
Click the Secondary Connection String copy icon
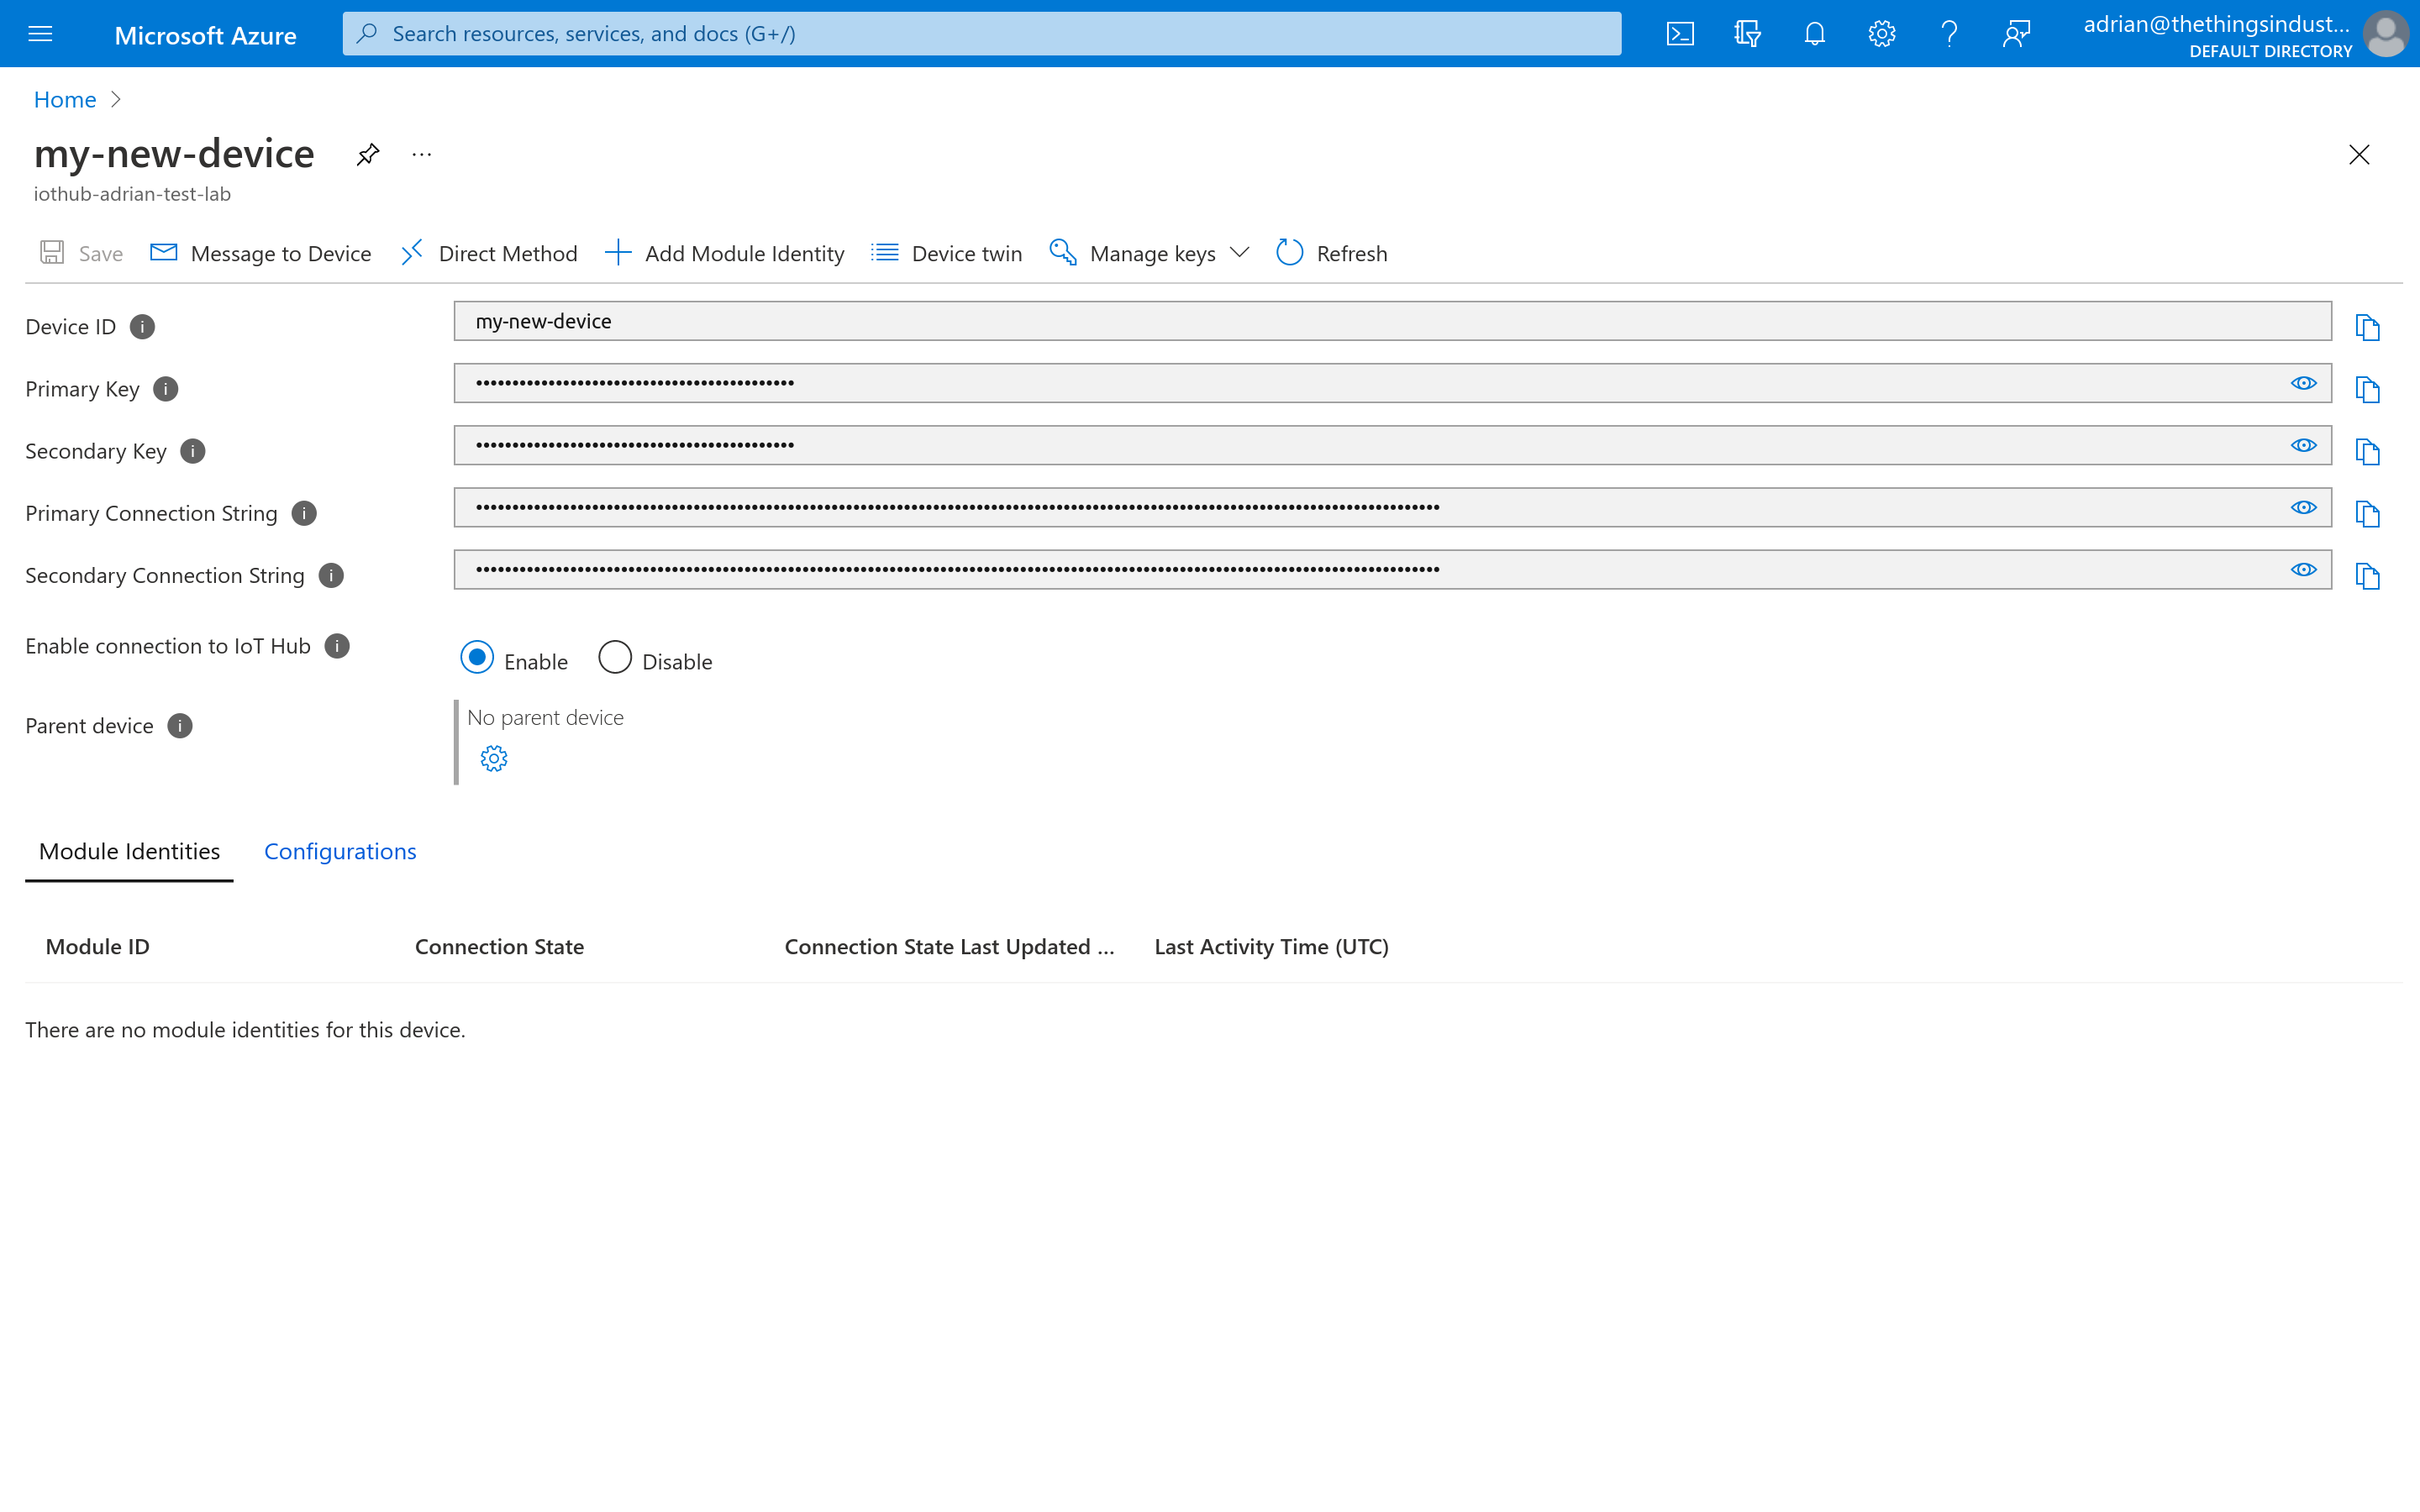[2366, 575]
